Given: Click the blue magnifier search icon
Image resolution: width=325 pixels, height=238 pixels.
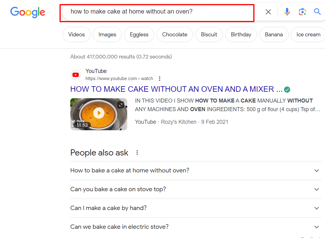Looking at the screenshot, I should (x=317, y=12).
